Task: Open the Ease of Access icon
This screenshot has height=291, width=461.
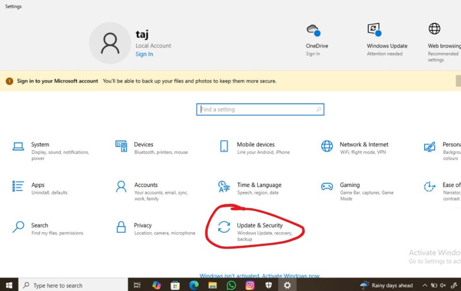Action: [x=429, y=186]
